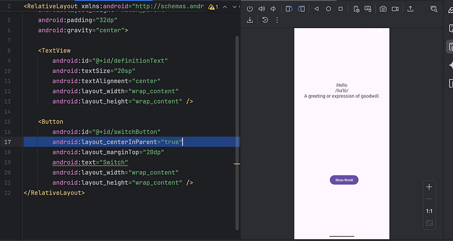Image resolution: width=453 pixels, height=241 pixels.
Task: Click the android:textSize="20sp" attribute
Action: pos(94,71)
